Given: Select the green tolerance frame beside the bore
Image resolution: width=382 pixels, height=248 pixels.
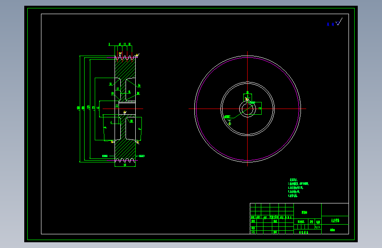Looking at the screenshot, I should [x=252, y=103].
